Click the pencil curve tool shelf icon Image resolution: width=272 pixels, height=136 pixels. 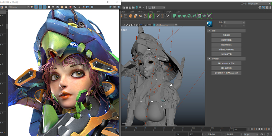(157, 16)
